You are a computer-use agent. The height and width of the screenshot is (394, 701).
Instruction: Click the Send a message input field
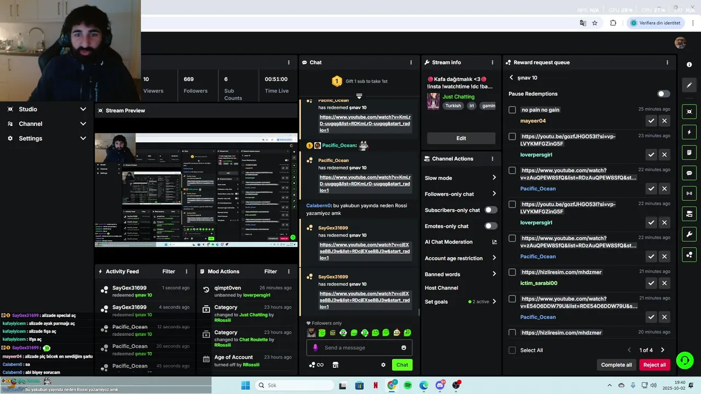[x=359, y=347]
